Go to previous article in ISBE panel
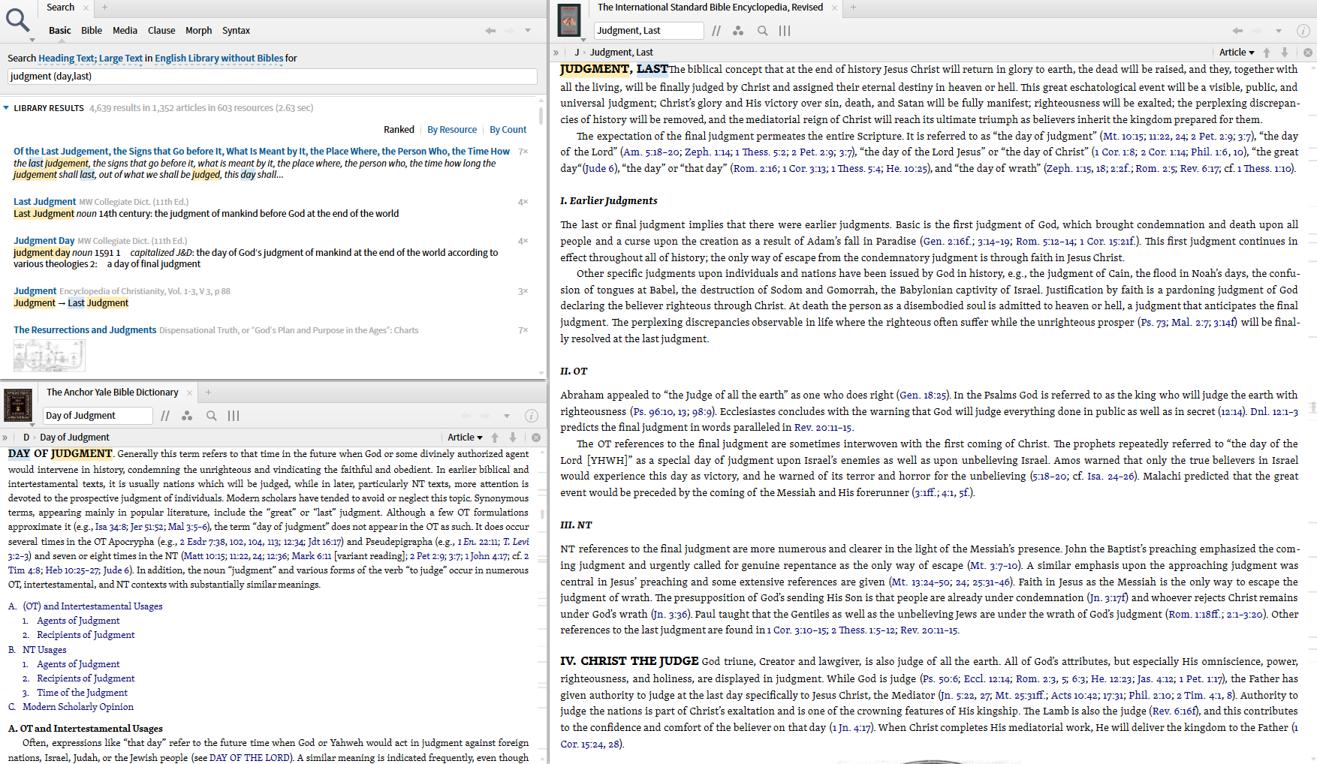Screen dimensions: 1317x764 tap(1267, 53)
